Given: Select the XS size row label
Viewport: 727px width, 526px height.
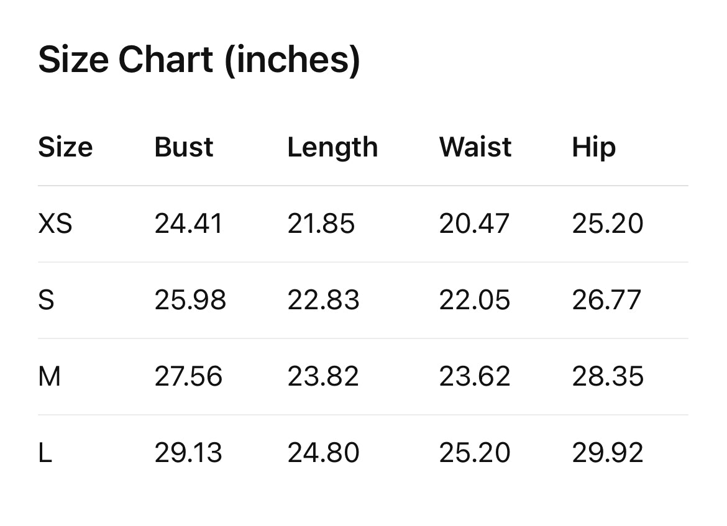Looking at the screenshot, I should pyautogui.click(x=55, y=224).
